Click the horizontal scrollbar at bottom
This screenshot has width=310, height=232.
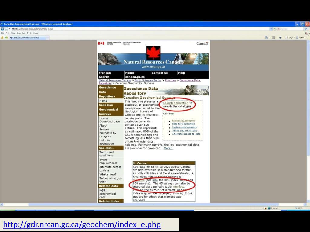pyautogui.click(x=153, y=205)
